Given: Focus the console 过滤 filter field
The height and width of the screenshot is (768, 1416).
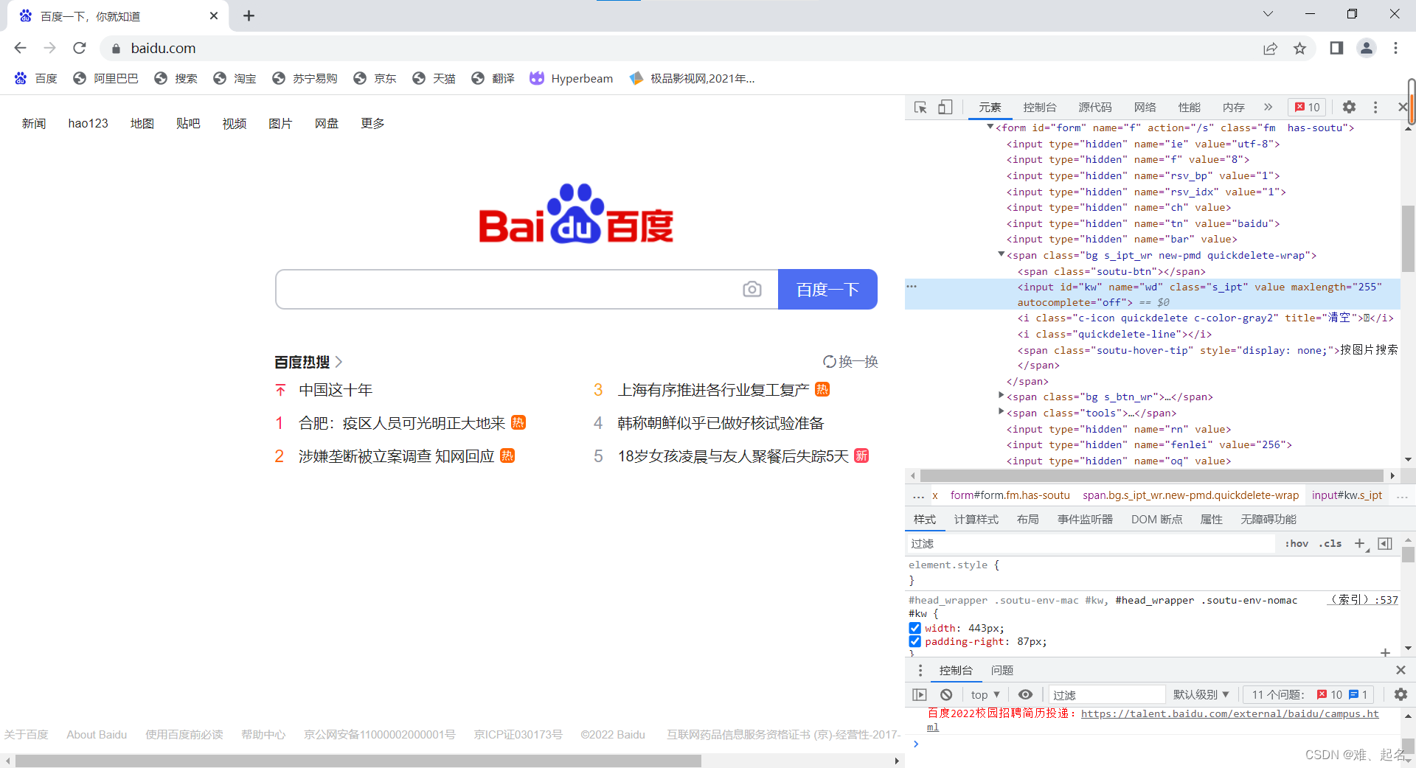Looking at the screenshot, I should (1106, 694).
